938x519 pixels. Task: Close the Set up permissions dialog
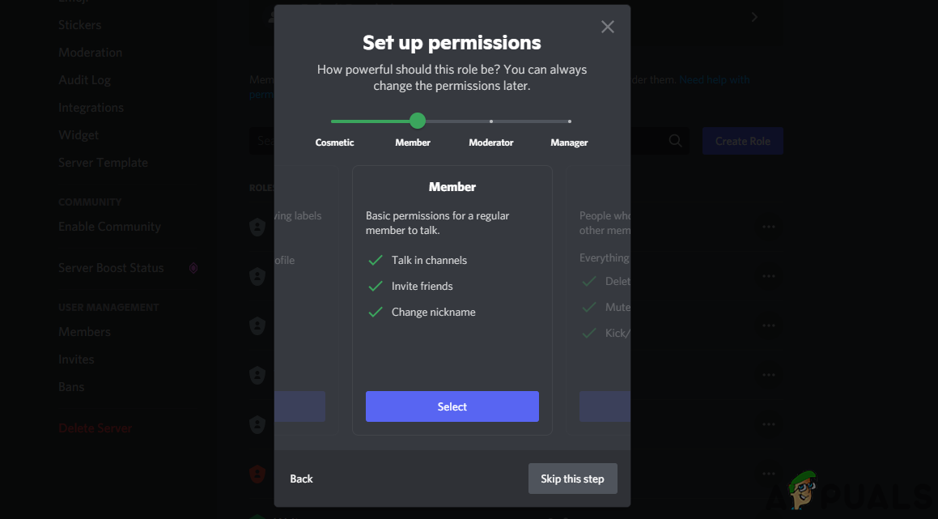(608, 27)
